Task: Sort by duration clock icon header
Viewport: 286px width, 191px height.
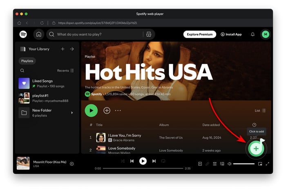Action: [x=254, y=125]
